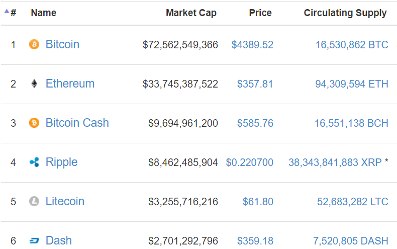The height and width of the screenshot is (249, 397).
Task: Click the orange Bitcoin coin icon
Action: pyautogui.click(x=34, y=44)
